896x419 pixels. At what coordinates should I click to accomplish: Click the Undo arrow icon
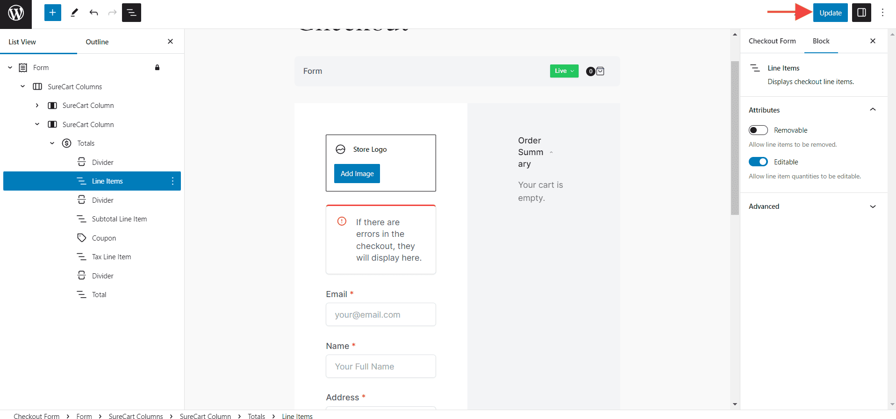[x=93, y=13]
